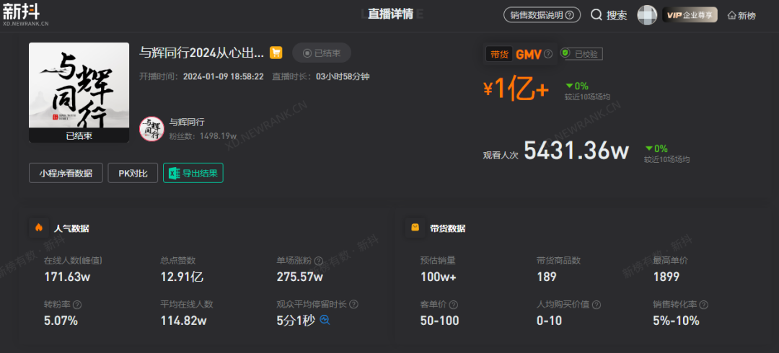Click the yellow bag icon of 带货数据
This screenshot has height=353, width=779.
point(415,228)
